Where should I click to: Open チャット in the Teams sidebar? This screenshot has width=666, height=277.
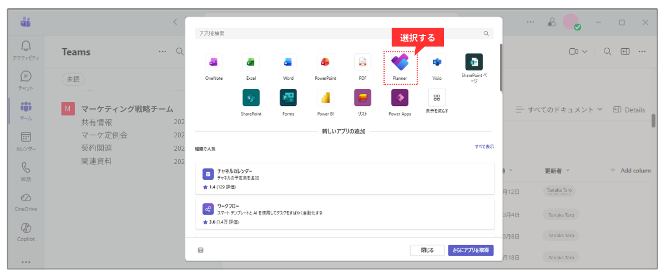[26, 80]
